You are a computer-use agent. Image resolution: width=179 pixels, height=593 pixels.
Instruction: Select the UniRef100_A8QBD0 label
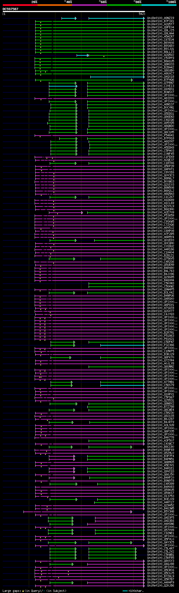(161, 126)
